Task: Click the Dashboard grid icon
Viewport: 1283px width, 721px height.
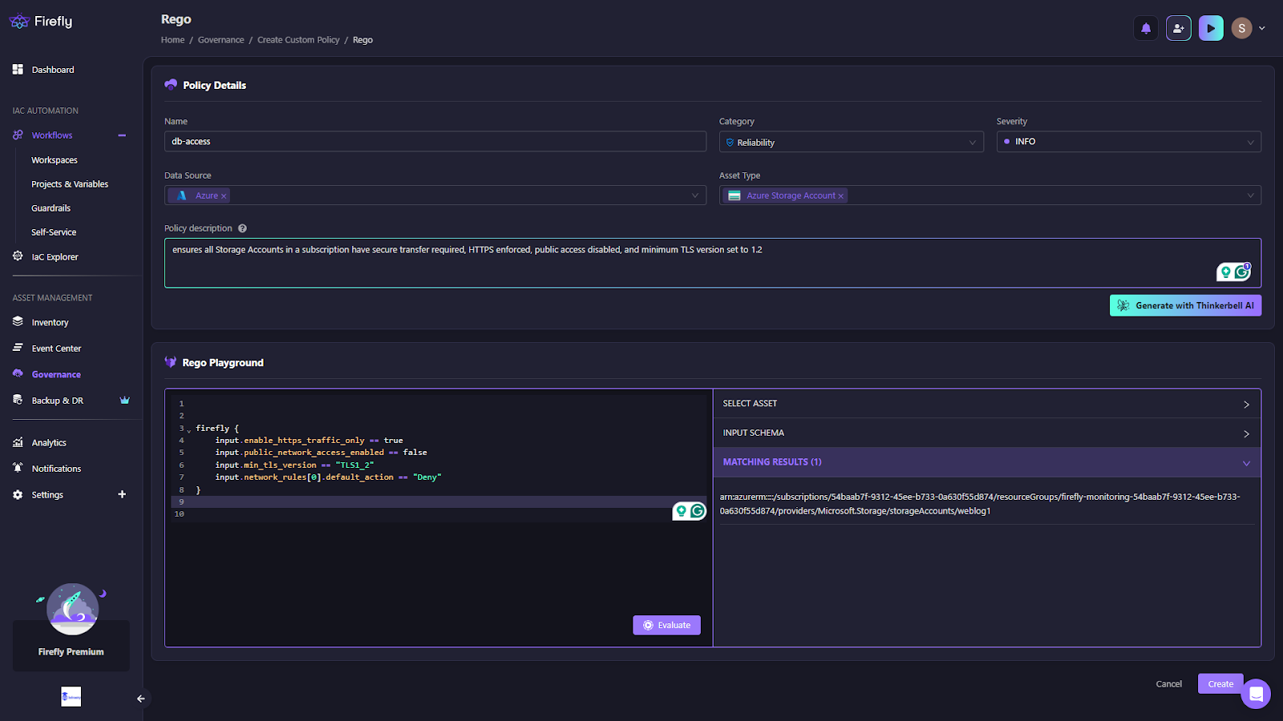Action: [18, 70]
